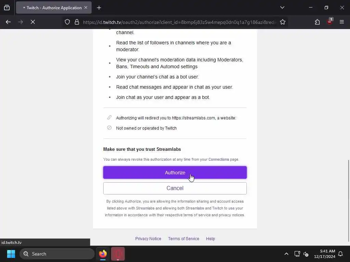The height and width of the screenshot is (262, 350).
Task: Open the Windows Start menu
Action: 11,254
